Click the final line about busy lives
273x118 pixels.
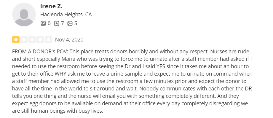coord(58,111)
